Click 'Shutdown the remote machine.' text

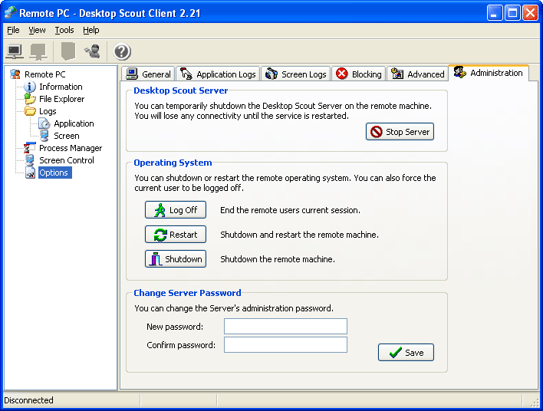[x=278, y=259]
